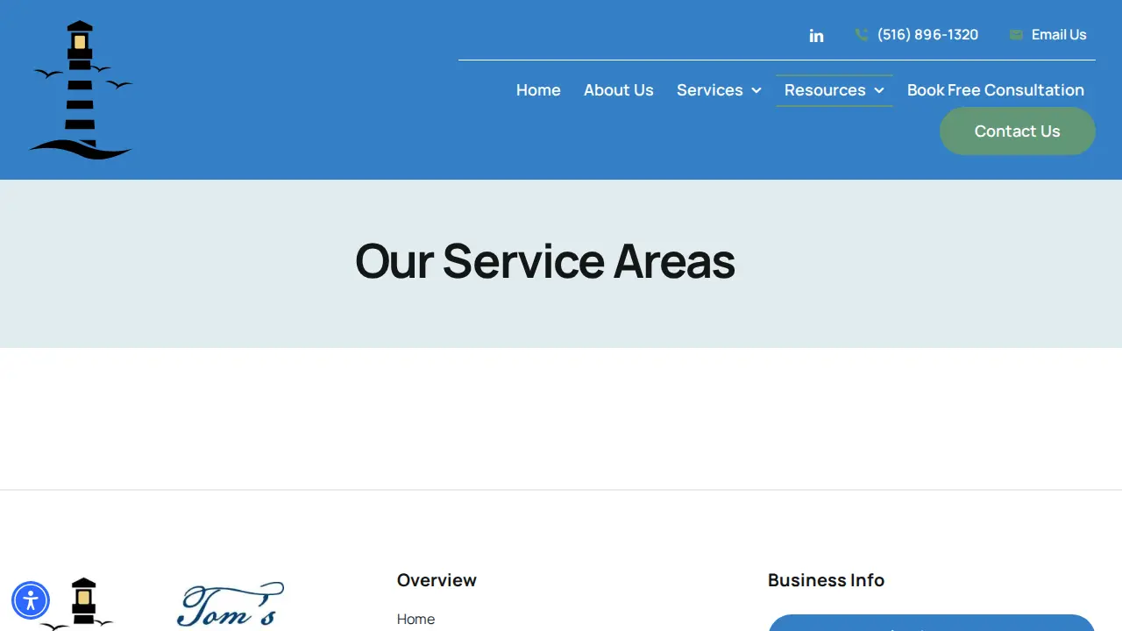The image size is (1122, 631).
Task: Click the blue button under Business Info
Action: 932,623
